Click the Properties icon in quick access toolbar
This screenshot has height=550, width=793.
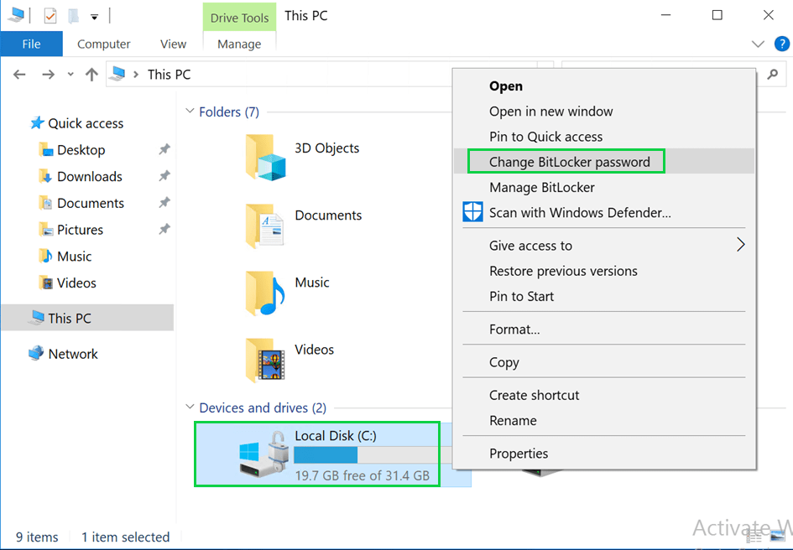point(50,15)
